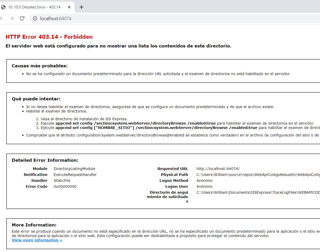Click the "Detailed Error Information:" heading
This screenshot has height=252, width=320.
click(x=40, y=160)
